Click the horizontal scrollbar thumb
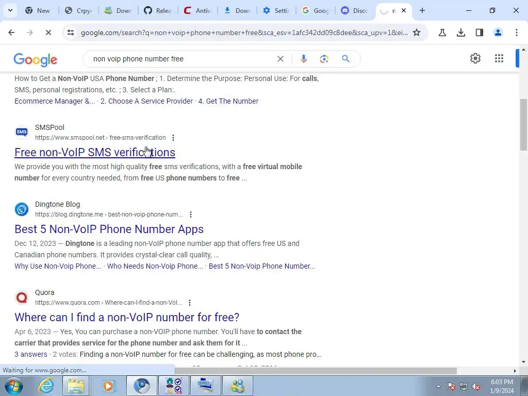The width and height of the screenshot is (528, 396). (316, 371)
